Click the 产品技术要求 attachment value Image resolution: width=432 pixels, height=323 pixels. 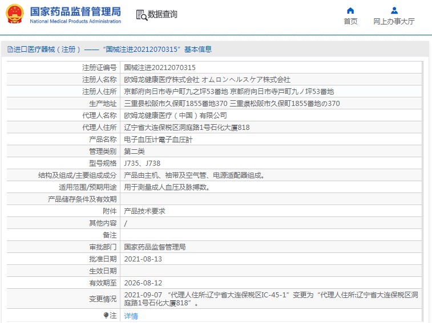tap(145, 211)
